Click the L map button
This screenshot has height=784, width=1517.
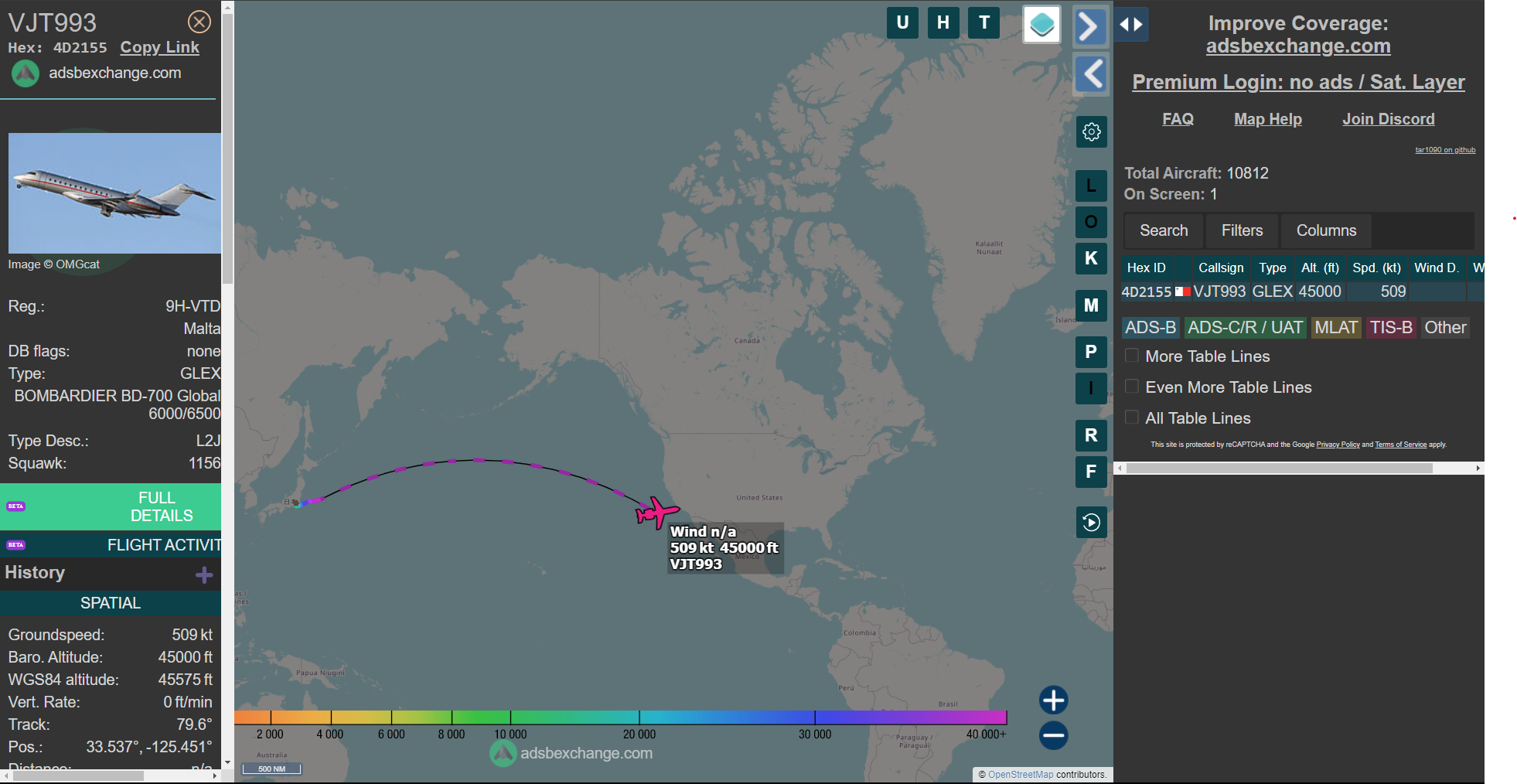1091,186
